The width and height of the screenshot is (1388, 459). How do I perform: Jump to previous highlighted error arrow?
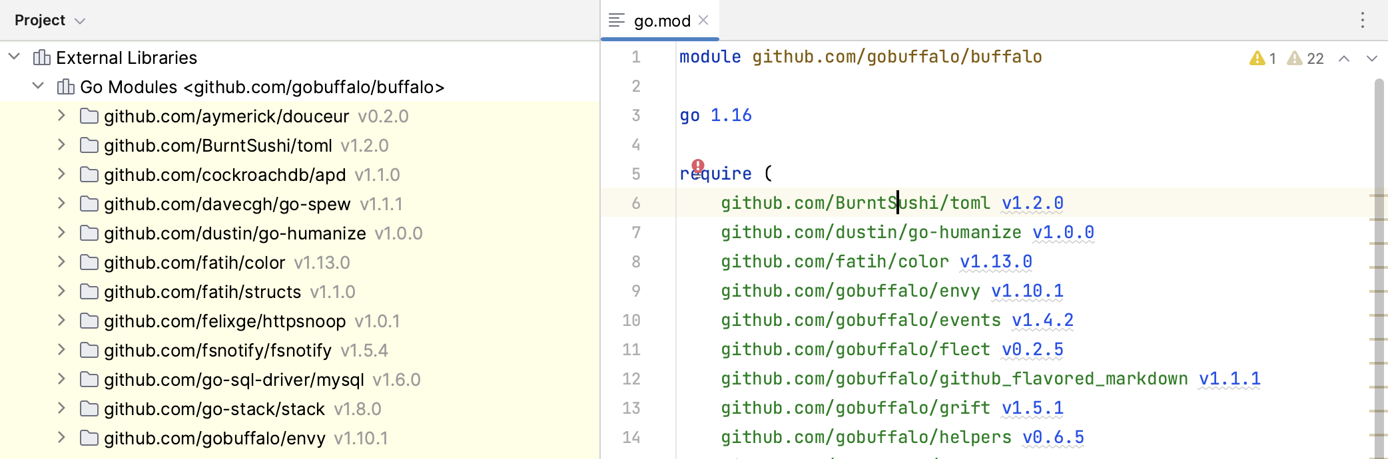click(1344, 59)
